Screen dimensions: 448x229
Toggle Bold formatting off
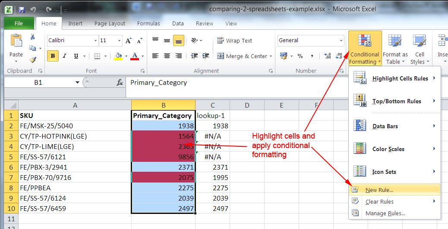coord(53,56)
